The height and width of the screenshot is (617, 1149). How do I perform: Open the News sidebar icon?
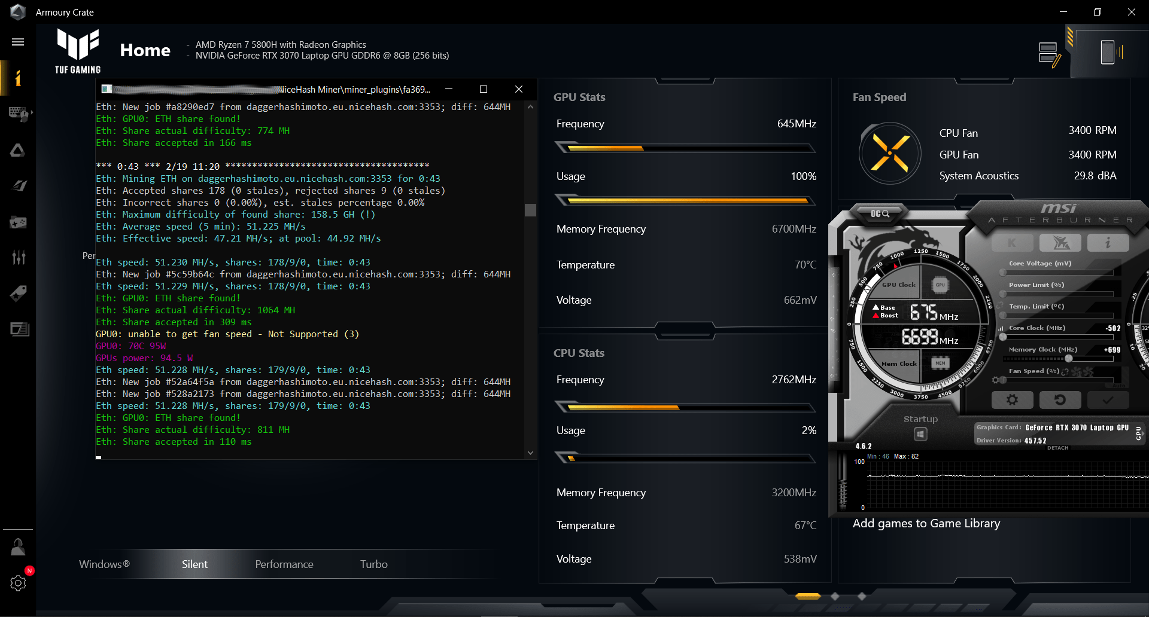[x=19, y=329]
